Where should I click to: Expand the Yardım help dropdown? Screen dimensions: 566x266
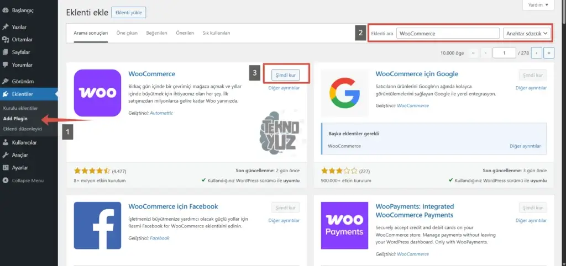coord(538,4)
